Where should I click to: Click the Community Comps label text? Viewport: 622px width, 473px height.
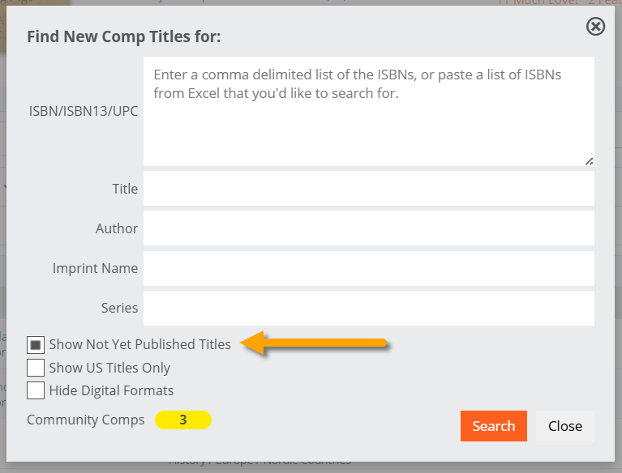click(86, 420)
